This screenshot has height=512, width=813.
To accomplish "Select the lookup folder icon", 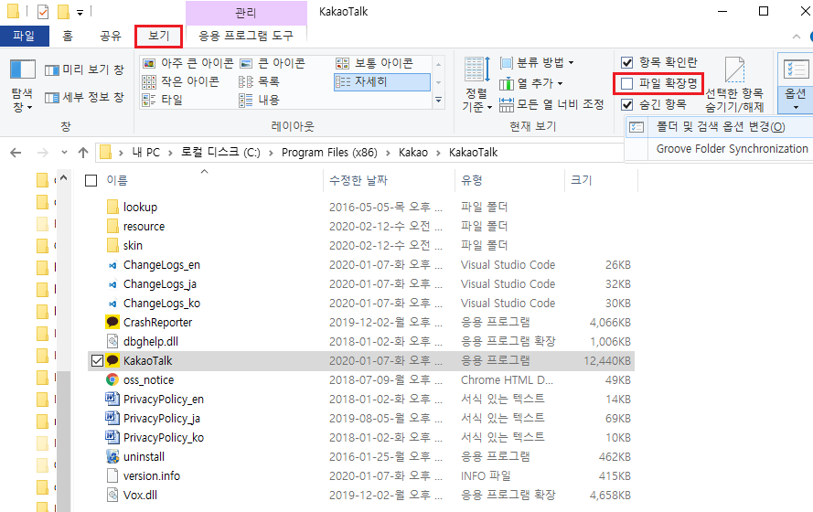I will pyautogui.click(x=112, y=207).
